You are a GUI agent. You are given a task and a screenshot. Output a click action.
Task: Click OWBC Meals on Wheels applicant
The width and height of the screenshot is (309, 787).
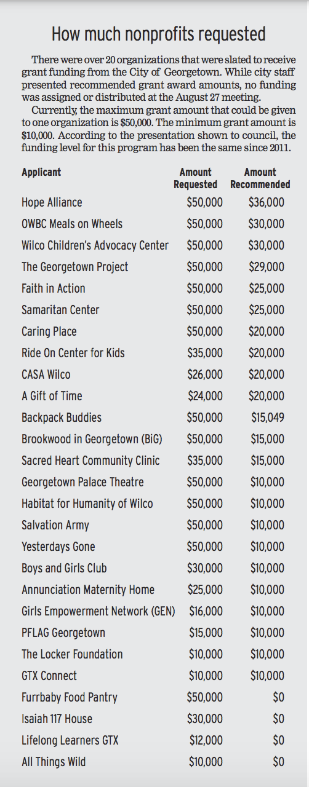[x=72, y=224]
